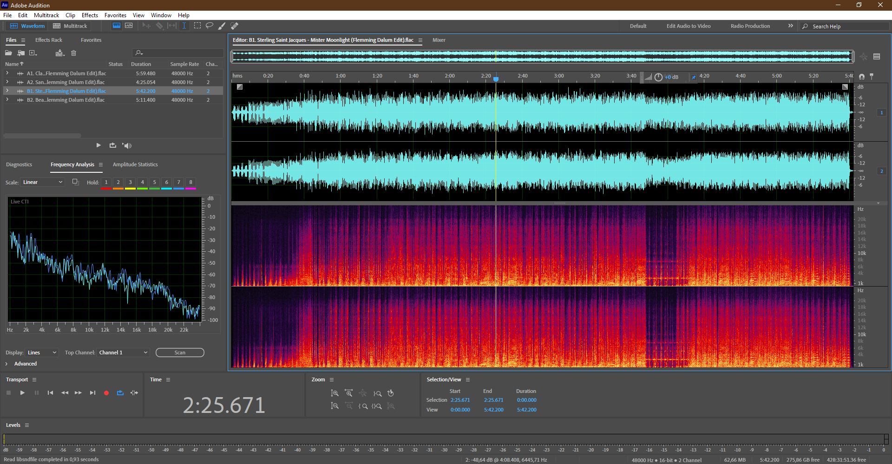
Task: Toggle auto-play speaker icon in Files panel
Action: [x=127, y=145]
